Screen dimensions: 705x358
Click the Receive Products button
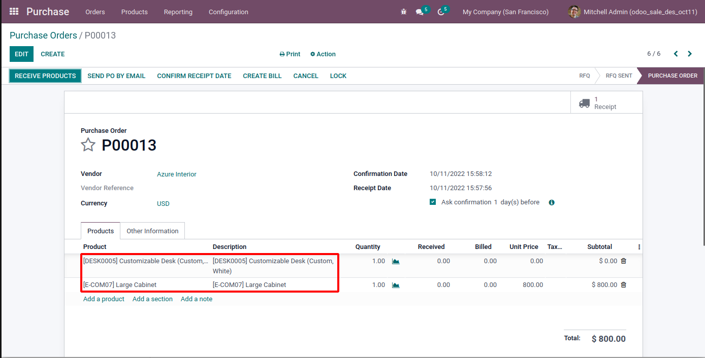pyautogui.click(x=45, y=76)
